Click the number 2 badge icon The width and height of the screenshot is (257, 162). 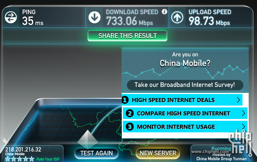[x=130, y=113]
